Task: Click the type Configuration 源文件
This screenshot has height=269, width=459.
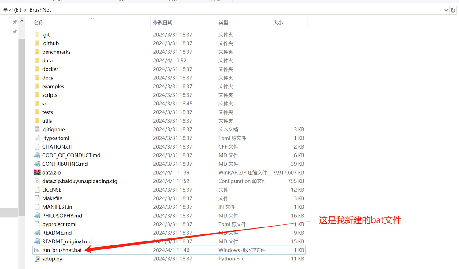Action: coord(242,181)
